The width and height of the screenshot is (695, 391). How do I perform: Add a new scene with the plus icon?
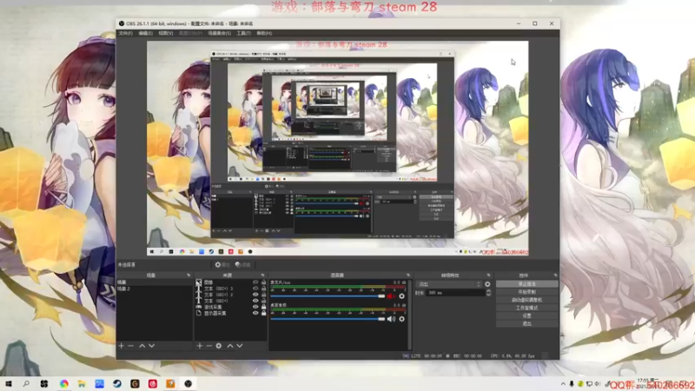coord(121,345)
